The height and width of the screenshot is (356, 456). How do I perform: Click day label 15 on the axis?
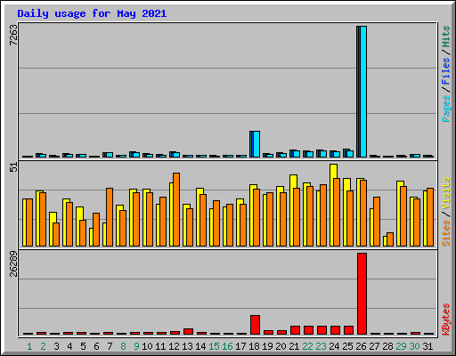[x=214, y=346]
